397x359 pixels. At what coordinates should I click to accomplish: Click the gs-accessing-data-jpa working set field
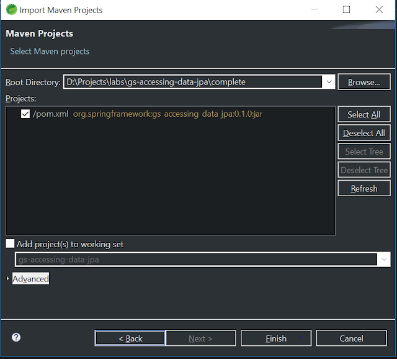click(196, 260)
